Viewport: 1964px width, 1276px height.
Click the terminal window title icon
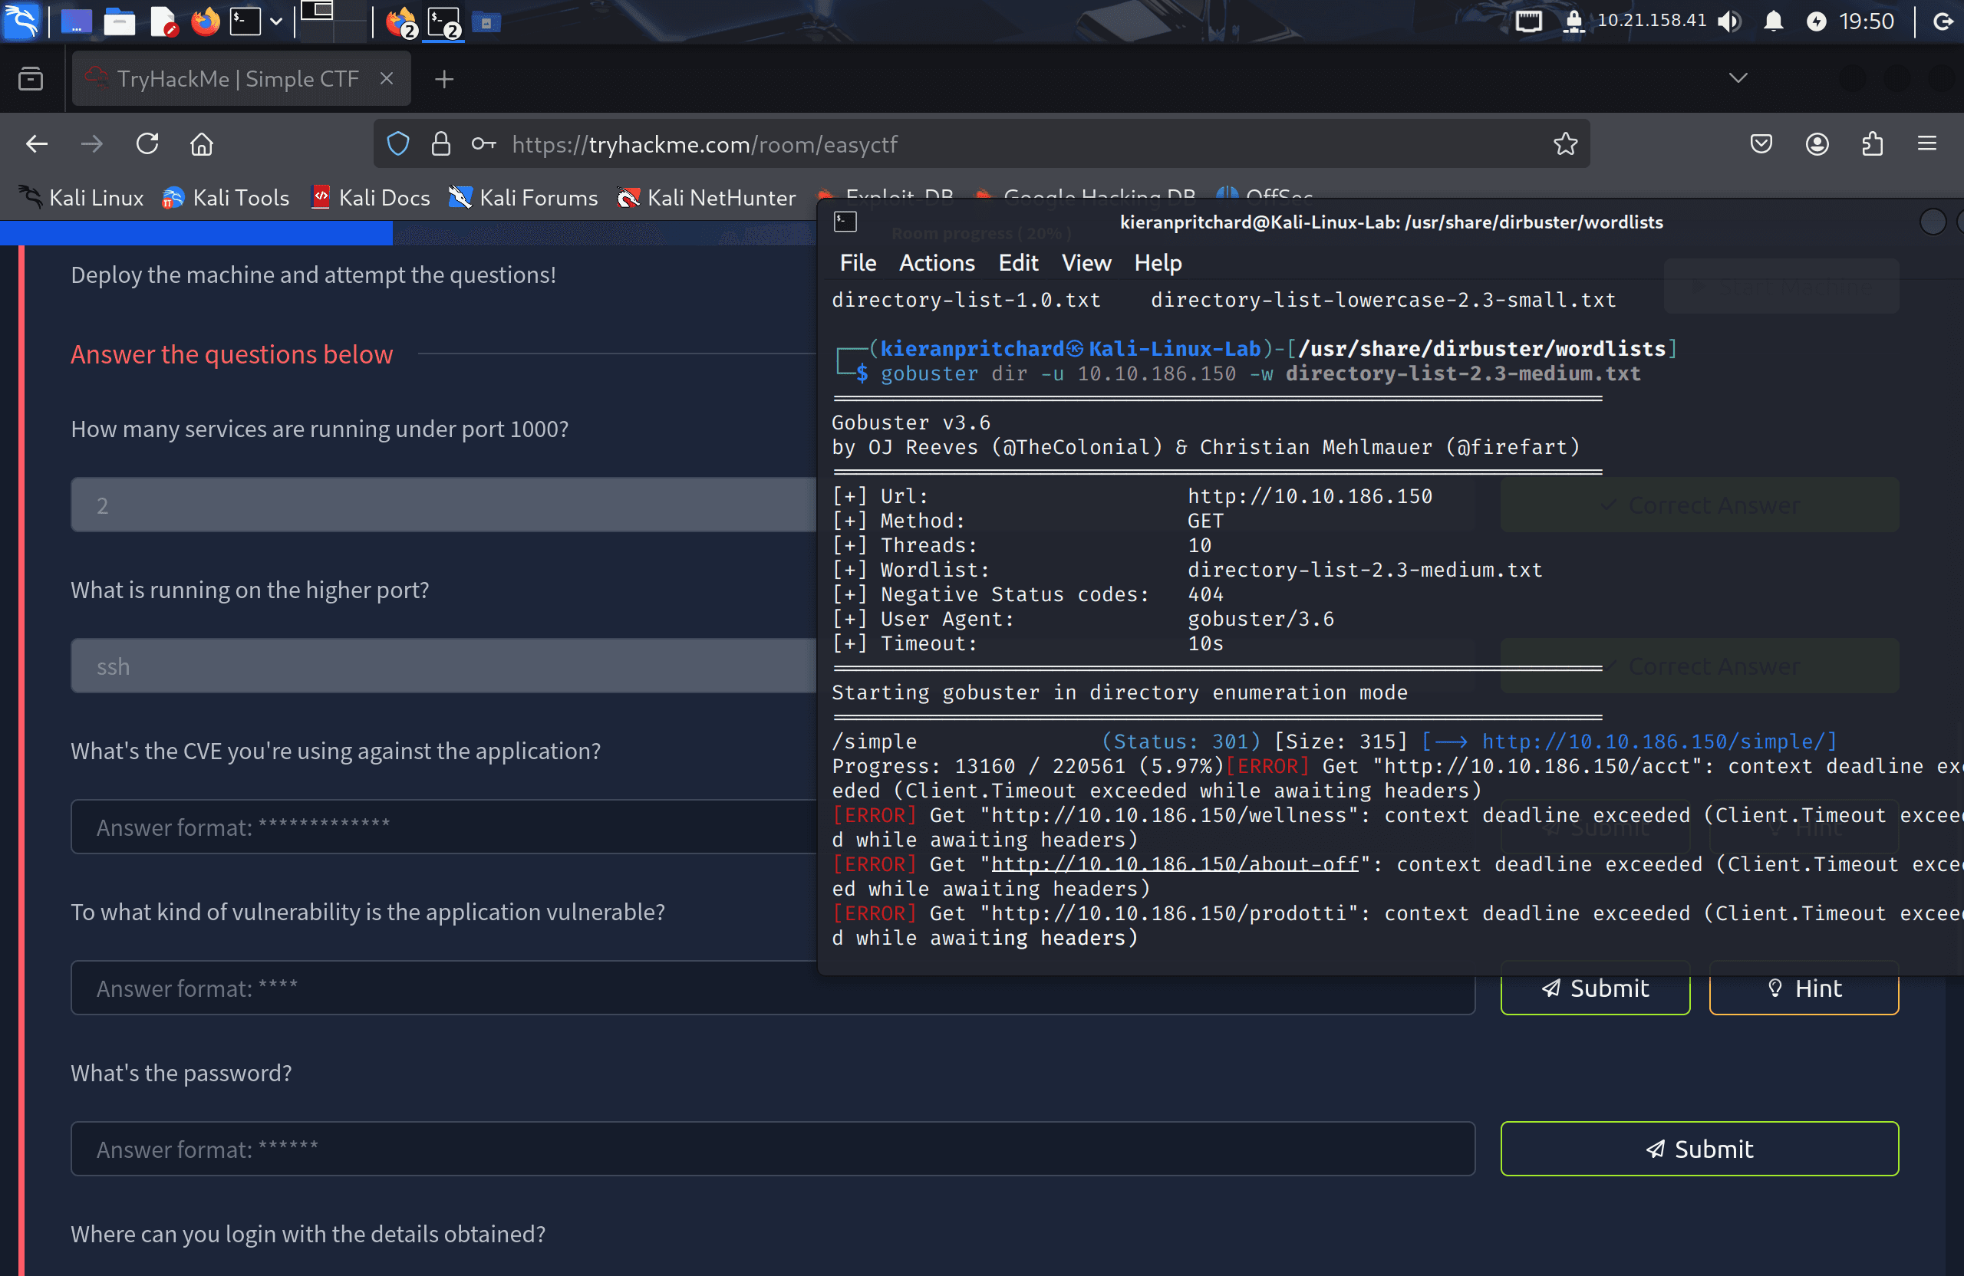[846, 222]
